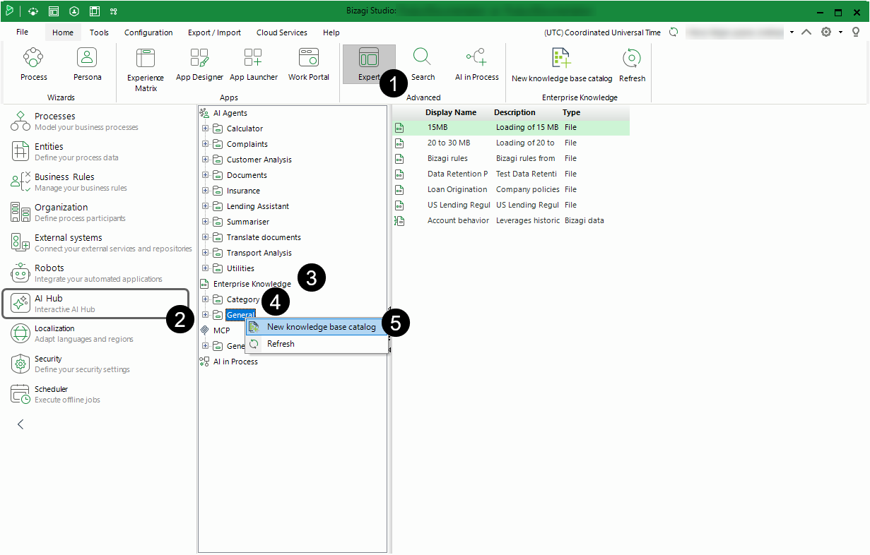Viewport: 870px width, 555px height.
Task: Sort by the Description column
Action: click(x=515, y=112)
